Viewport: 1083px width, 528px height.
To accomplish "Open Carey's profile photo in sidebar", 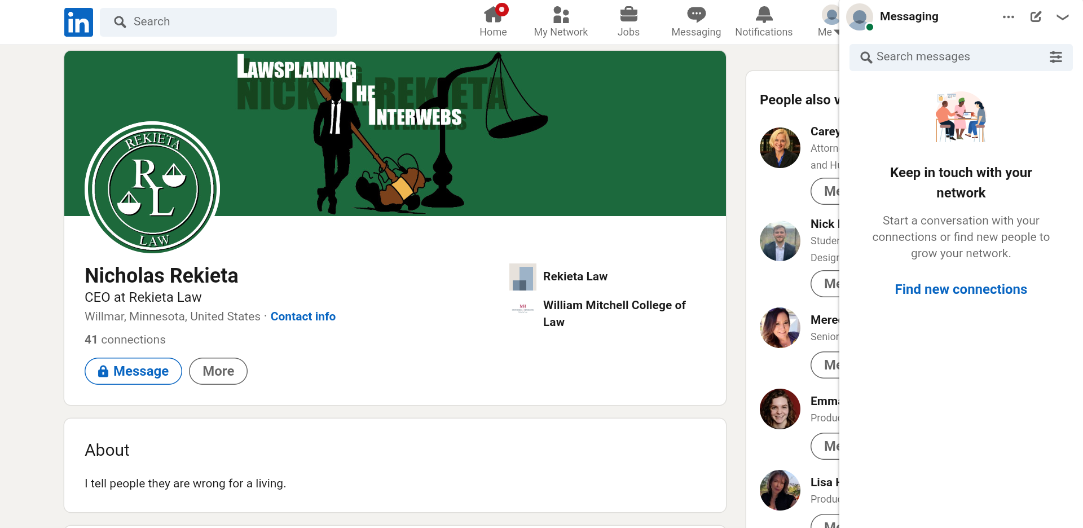I will coord(780,148).
